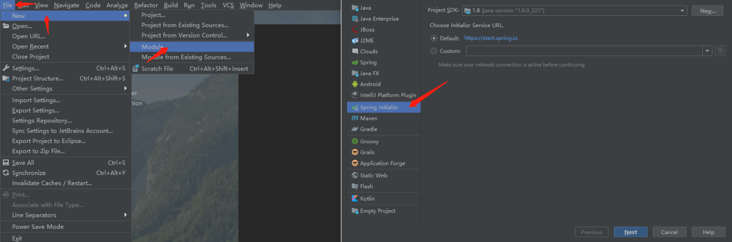Select the Spring leaf icon
Viewport: 732px width, 242px height.
(355, 62)
